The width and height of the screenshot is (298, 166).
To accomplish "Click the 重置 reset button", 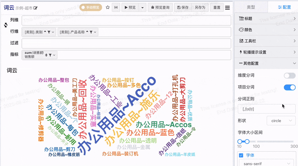I will point(217,7).
